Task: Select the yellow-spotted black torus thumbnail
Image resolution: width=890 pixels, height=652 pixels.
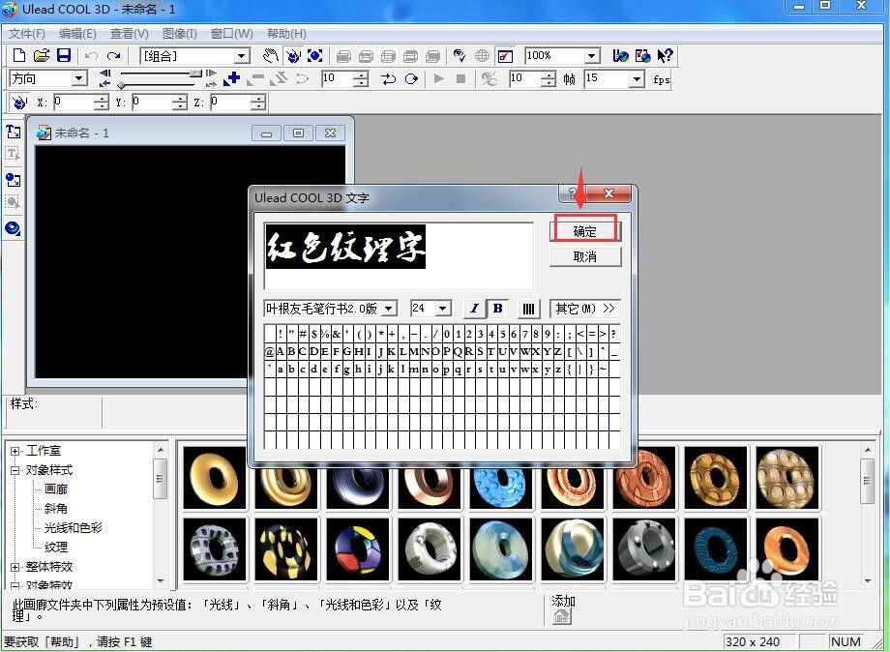Action: 286,548
